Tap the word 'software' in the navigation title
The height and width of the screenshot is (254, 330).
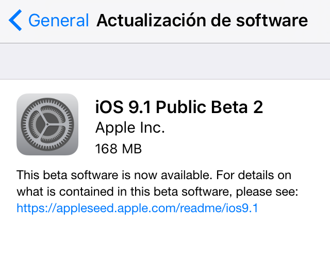point(272,21)
